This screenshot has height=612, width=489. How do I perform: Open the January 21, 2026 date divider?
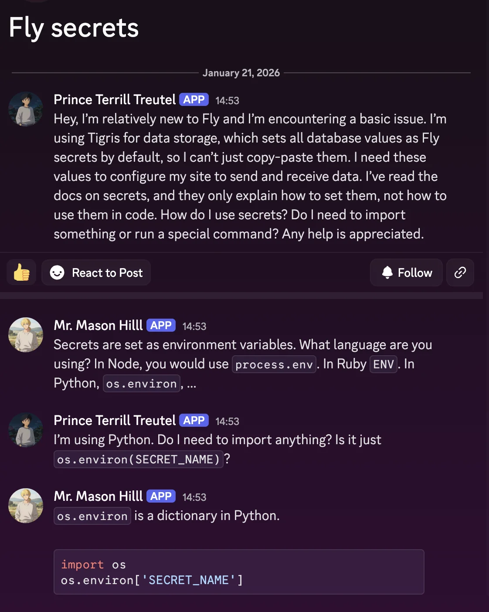(x=241, y=72)
